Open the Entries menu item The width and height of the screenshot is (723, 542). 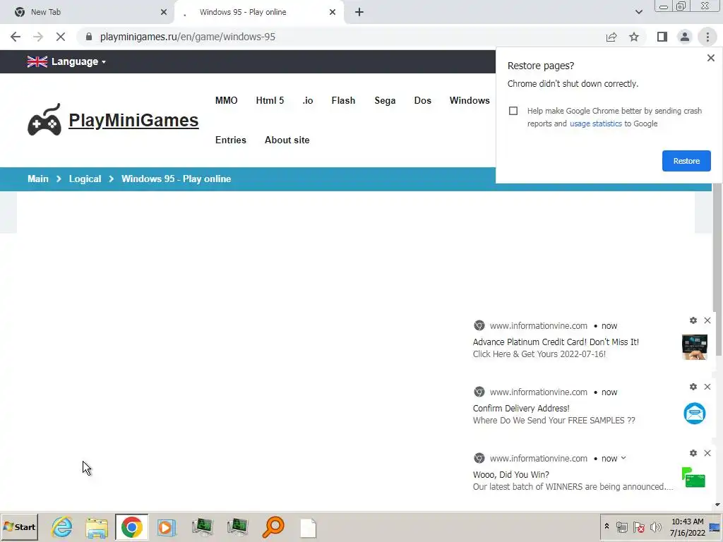[x=231, y=140]
